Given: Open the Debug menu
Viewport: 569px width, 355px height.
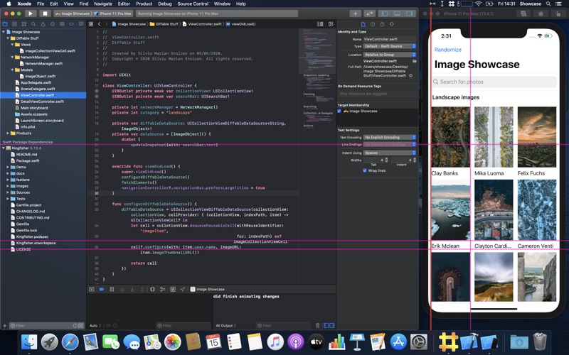Looking at the screenshot, I should pos(165,4).
